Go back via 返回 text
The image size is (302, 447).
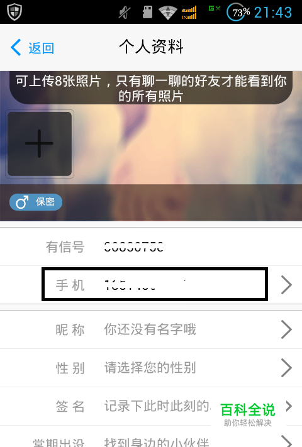(42, 48)
